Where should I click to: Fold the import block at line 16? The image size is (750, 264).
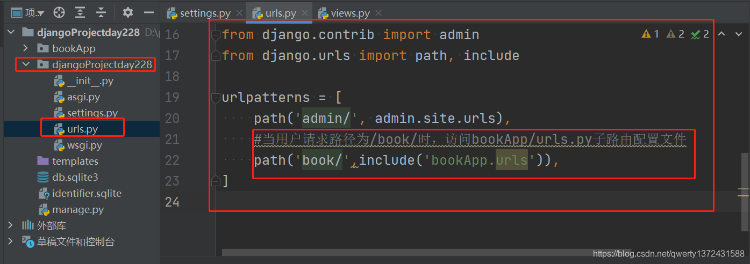pyautogui.click(x=216, y=35)
